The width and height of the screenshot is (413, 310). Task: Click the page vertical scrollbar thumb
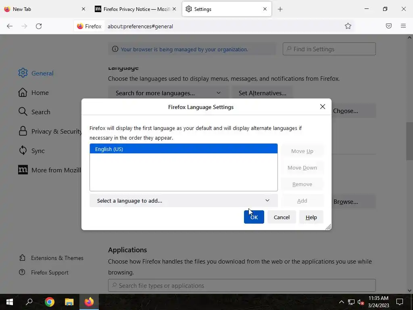409,141
